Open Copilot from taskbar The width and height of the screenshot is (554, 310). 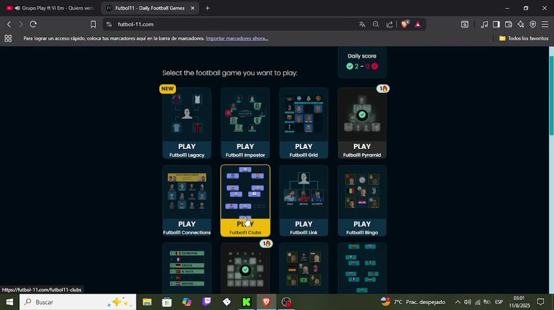(x=187, y=302)
